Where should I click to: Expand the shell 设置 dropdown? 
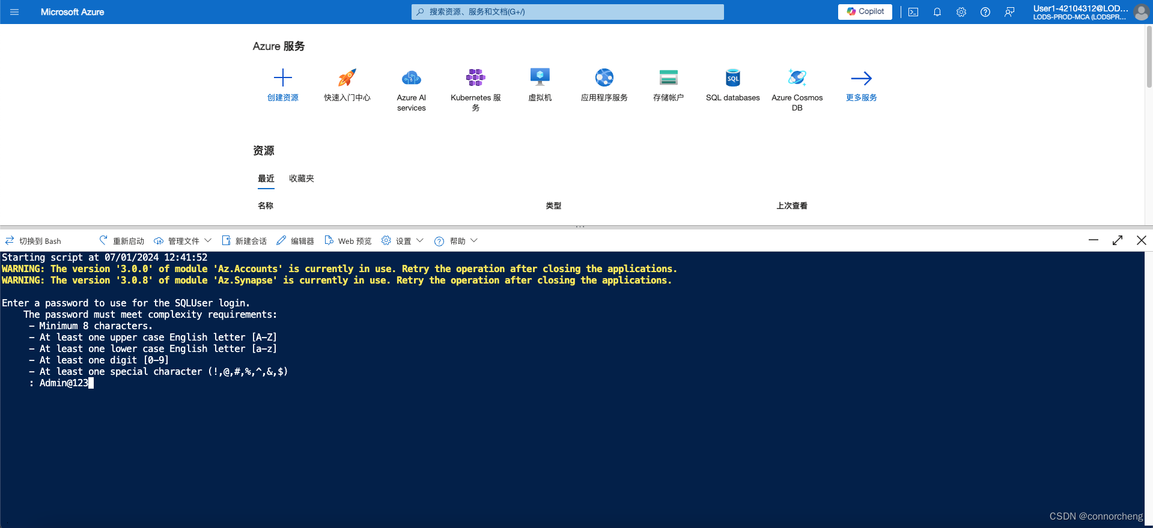(403, 241)
